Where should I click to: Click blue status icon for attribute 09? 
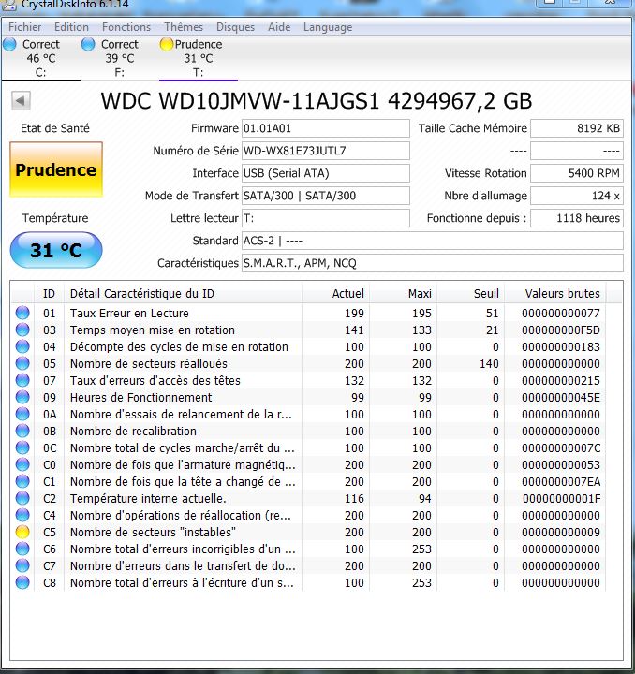(x=22, y=397)
